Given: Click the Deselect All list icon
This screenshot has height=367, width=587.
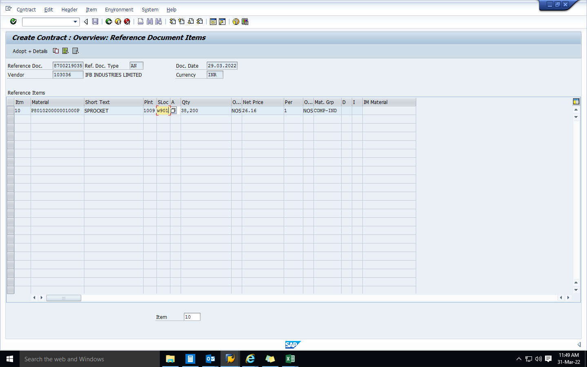Looking at the screenshot, I should 75,51.
